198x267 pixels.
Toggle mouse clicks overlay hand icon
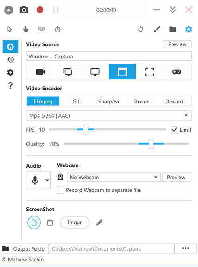(x=26, y=29)
